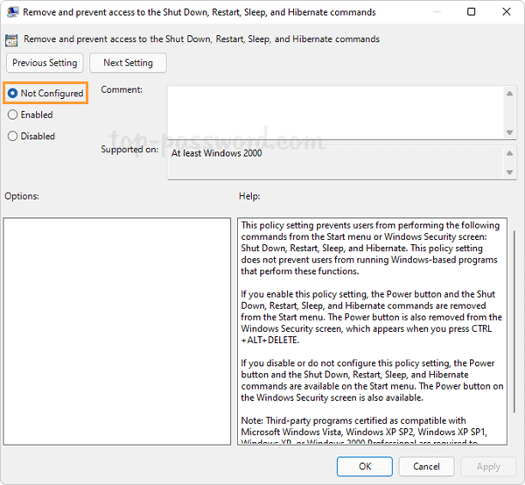
Task: Click the policy icon in the title bar
Action: (x=13, y=12)
